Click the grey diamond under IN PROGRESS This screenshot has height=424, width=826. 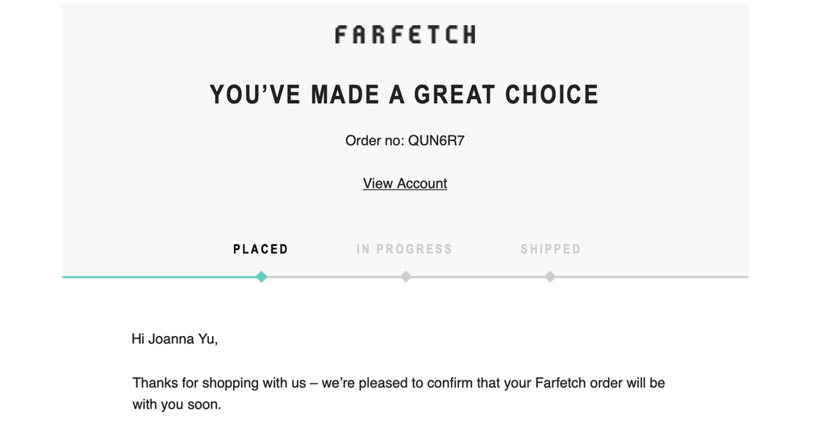pyautogui.click(x=405, y=276)
